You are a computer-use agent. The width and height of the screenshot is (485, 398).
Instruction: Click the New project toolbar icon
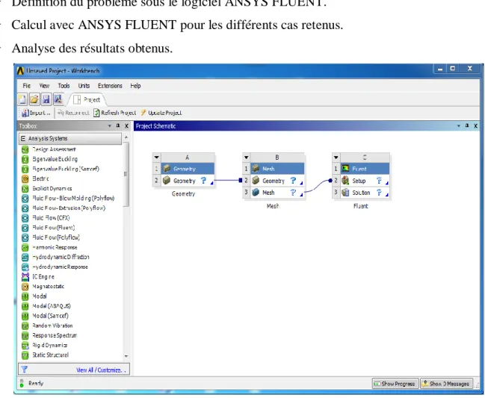(x=22, y=99)
